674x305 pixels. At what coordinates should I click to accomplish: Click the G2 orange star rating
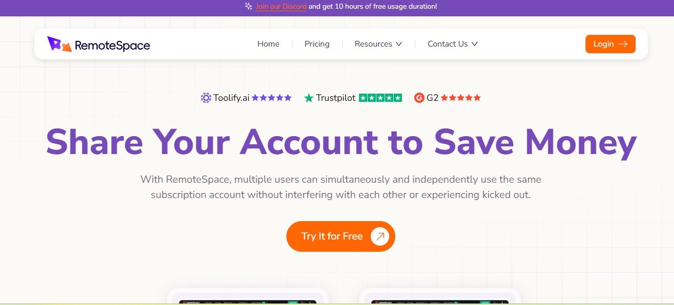[461, 98]
